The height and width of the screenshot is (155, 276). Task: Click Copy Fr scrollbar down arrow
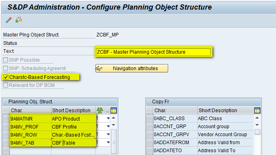pyautogui.click(x=257, y=125)
